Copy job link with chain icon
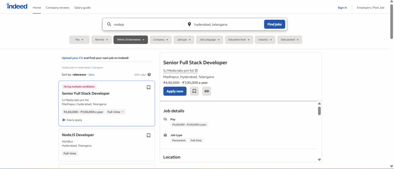This screenshot has height=169, width=394. click(x=207, y=91)
